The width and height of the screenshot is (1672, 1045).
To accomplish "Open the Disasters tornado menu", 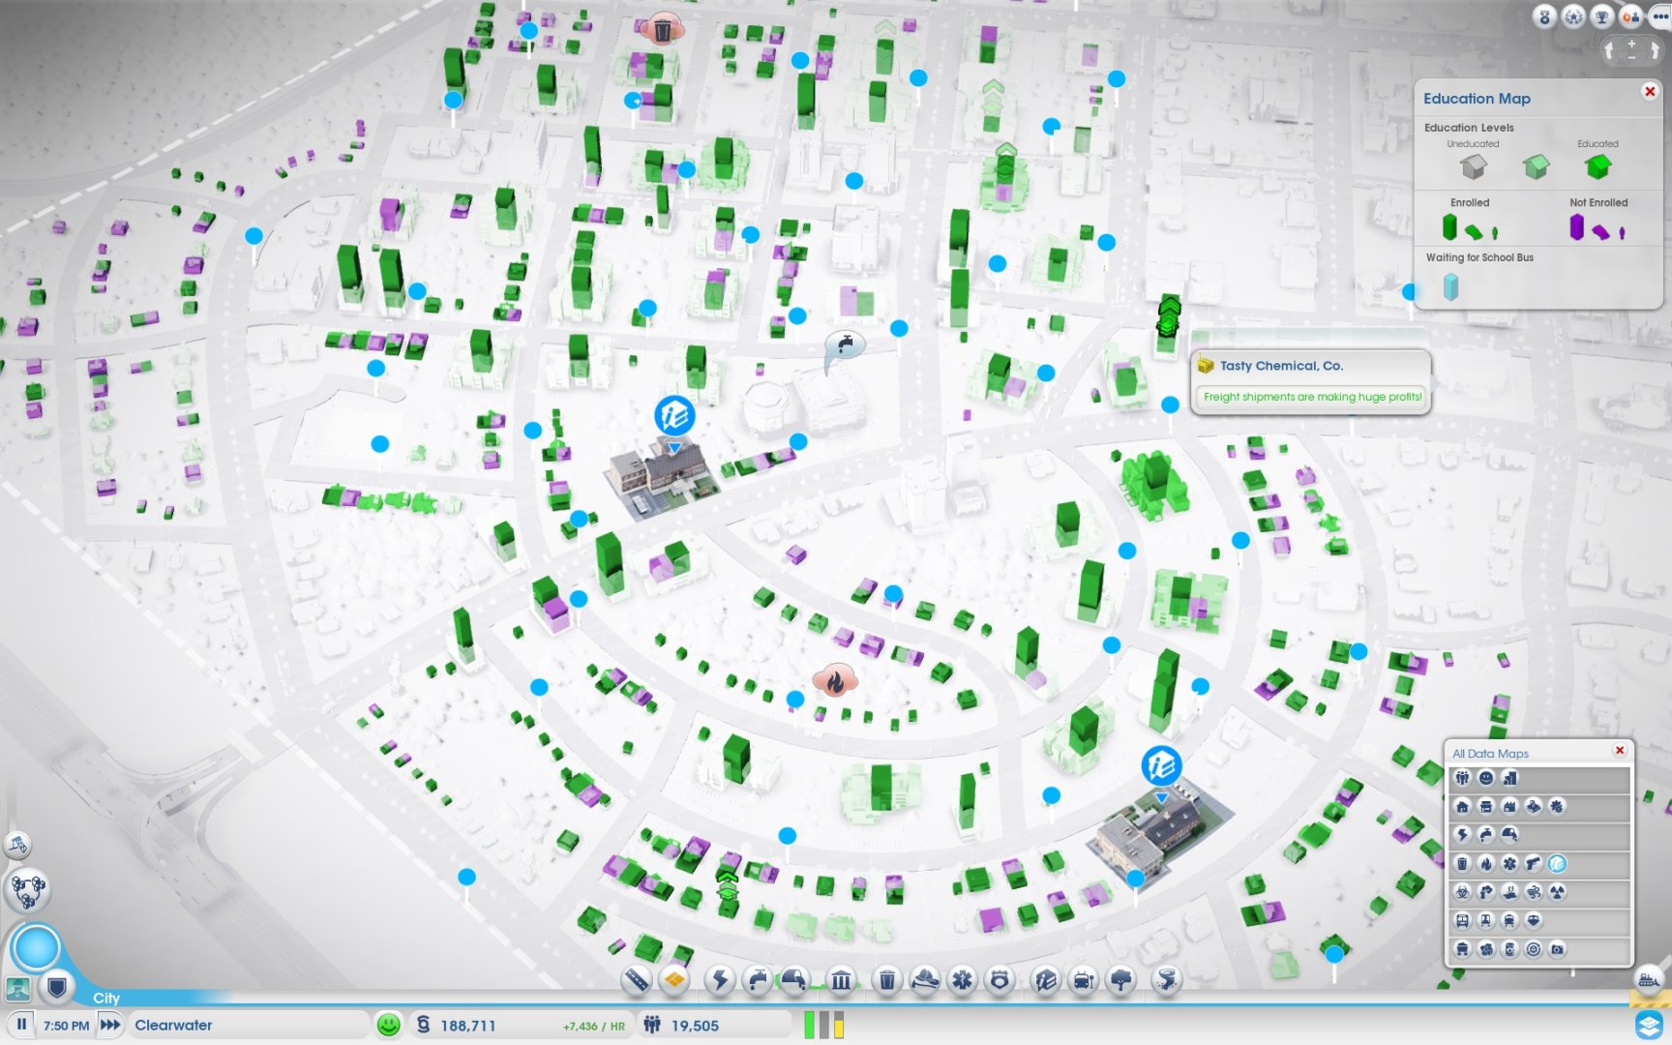I will [x=1166, y=980].
